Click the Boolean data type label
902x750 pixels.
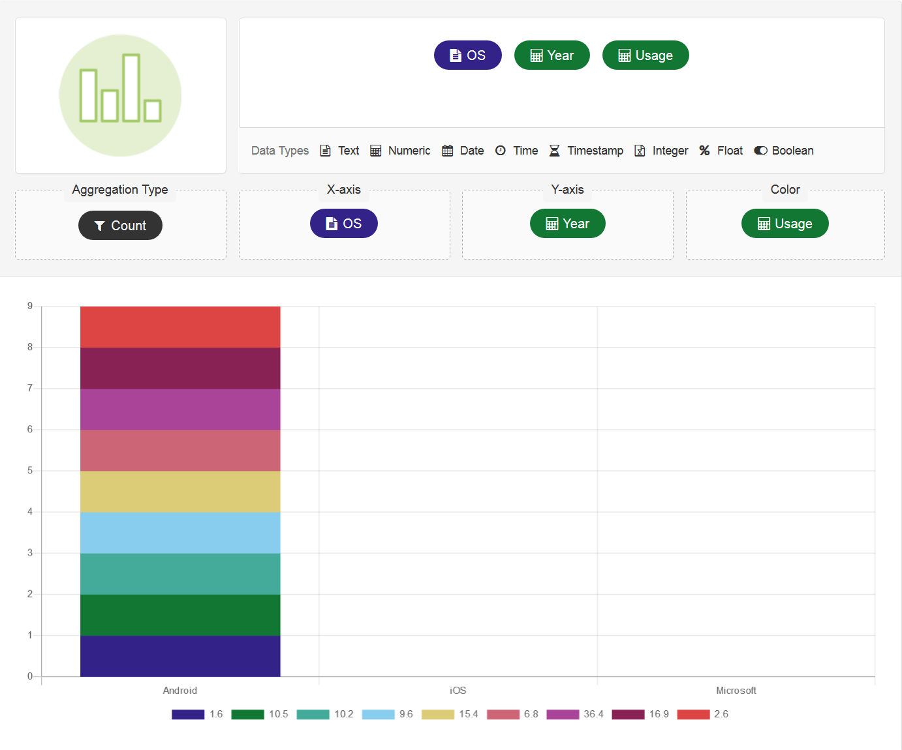793,151
